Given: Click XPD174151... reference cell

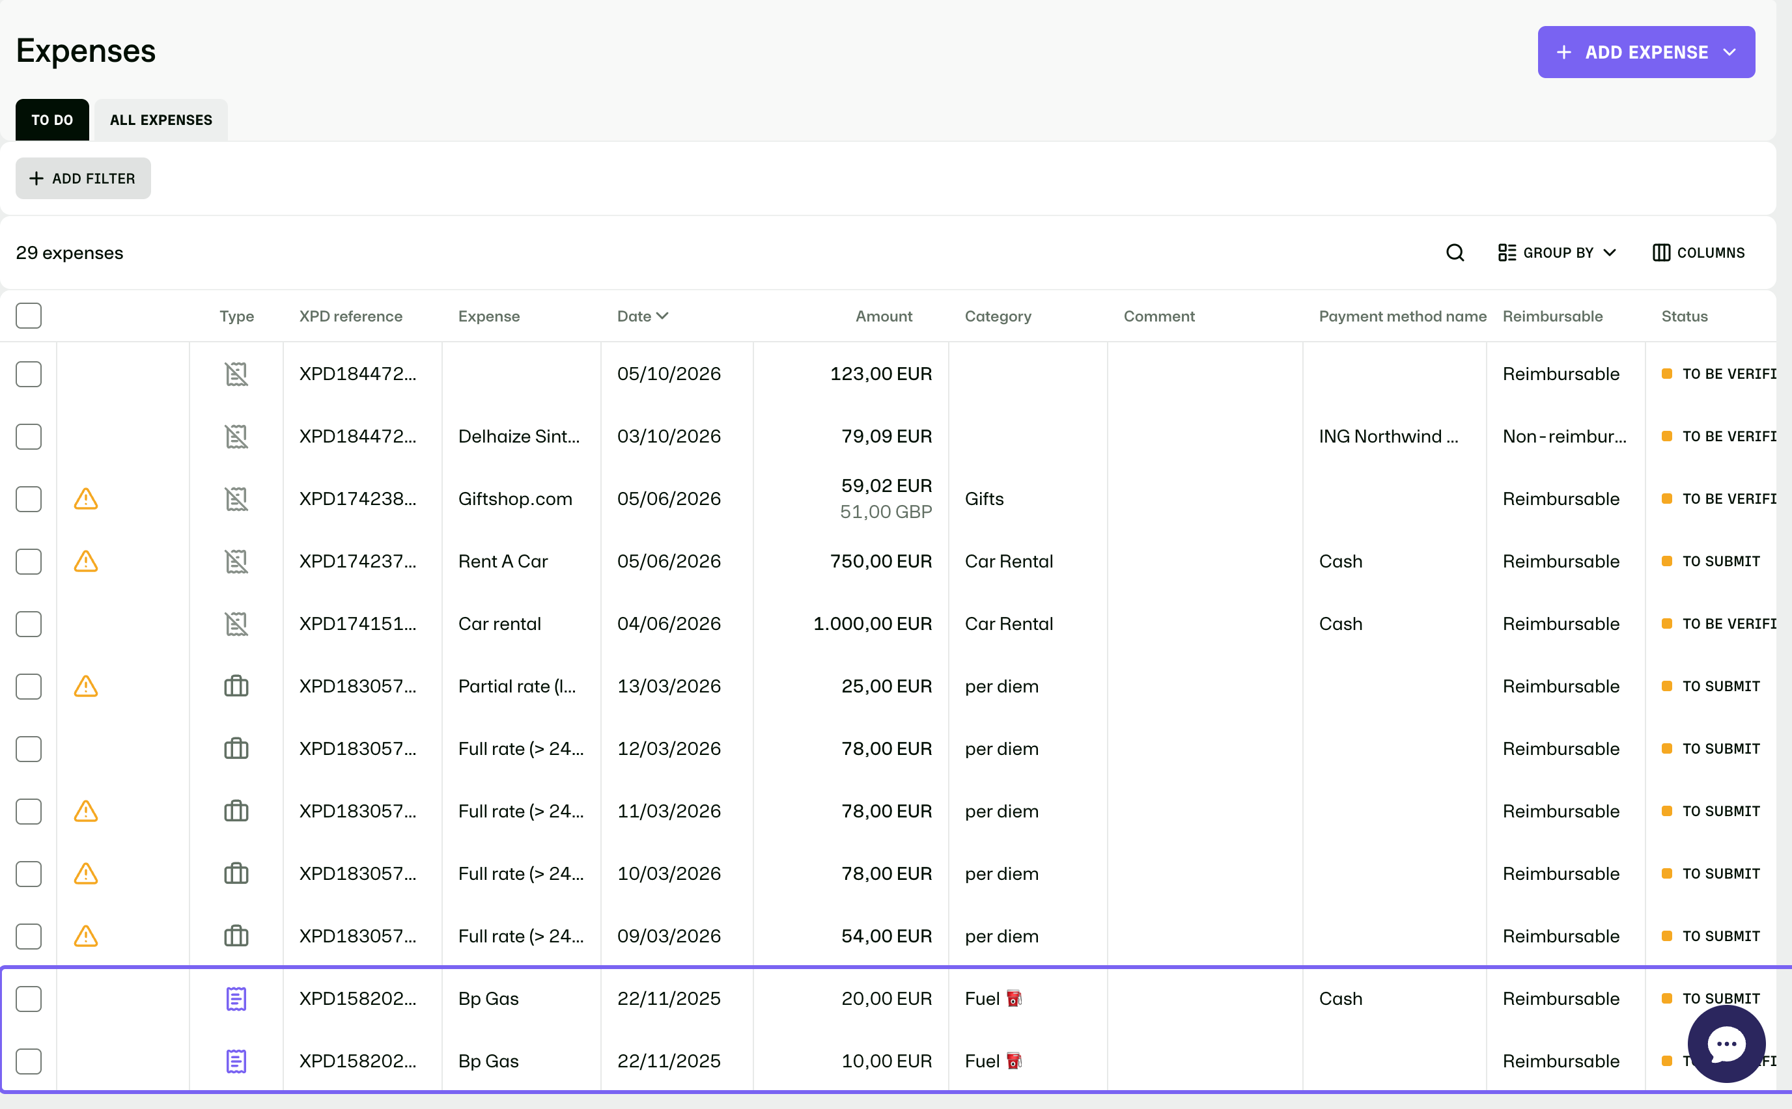Looking at the screenshot, I should pyautogui.click(x=357, y=623).
